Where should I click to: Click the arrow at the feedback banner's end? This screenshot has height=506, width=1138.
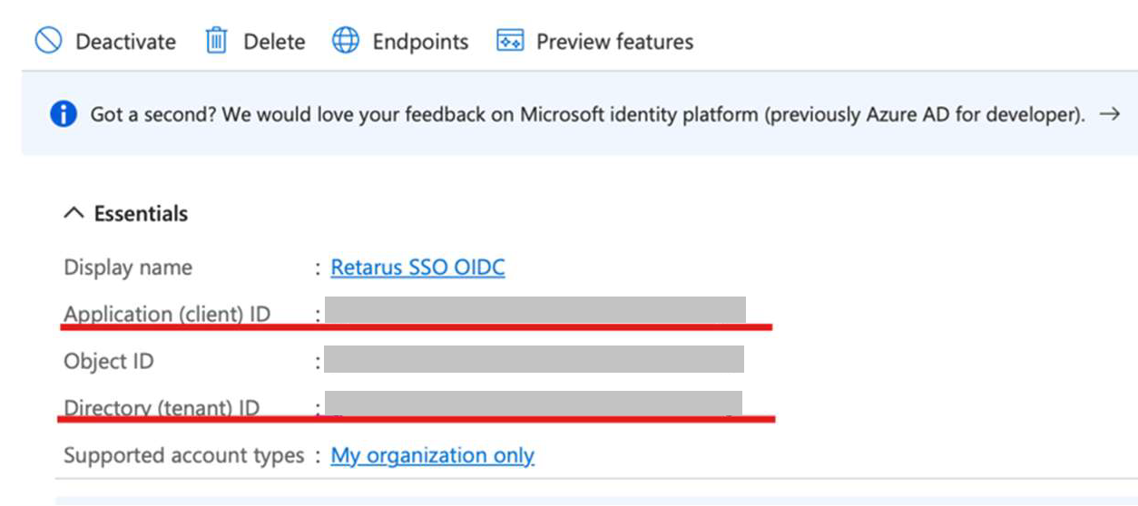1109,115
